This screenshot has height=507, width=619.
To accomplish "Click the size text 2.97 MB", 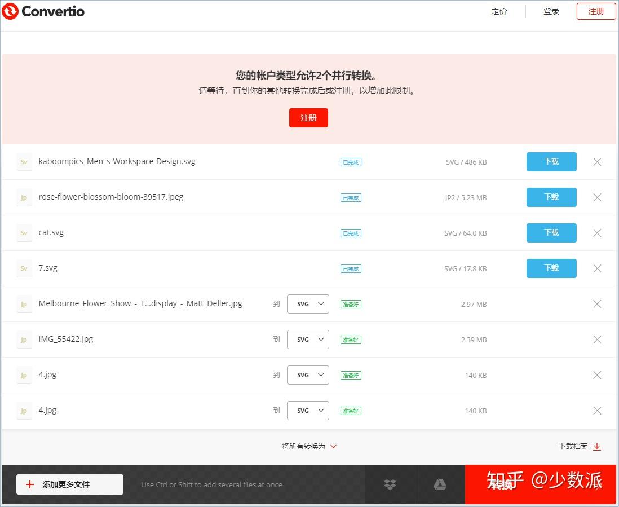I will coord(474,304).
